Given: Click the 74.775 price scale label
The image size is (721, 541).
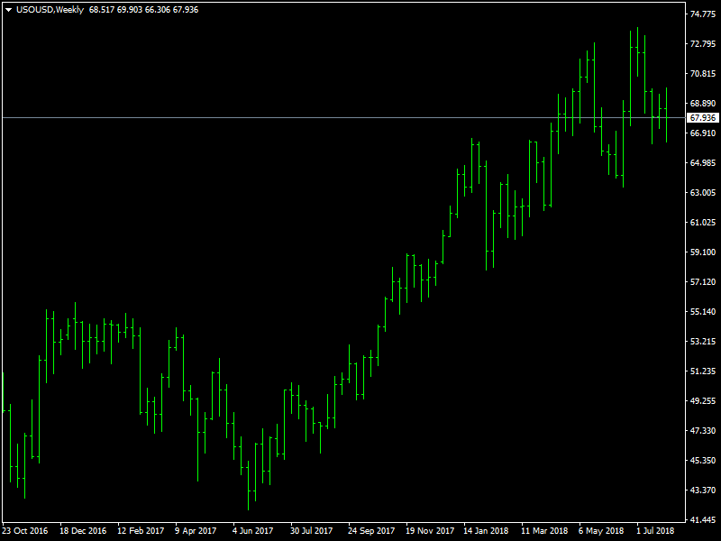Looking at the screenshot, I should 703,14.
